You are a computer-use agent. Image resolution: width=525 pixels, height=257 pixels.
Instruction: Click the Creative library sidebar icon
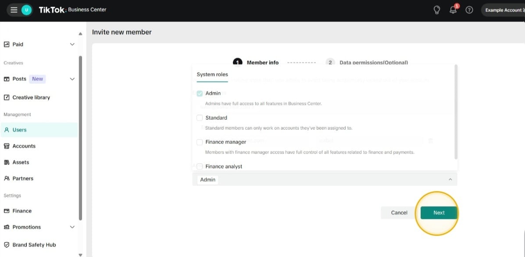[7, 97]
